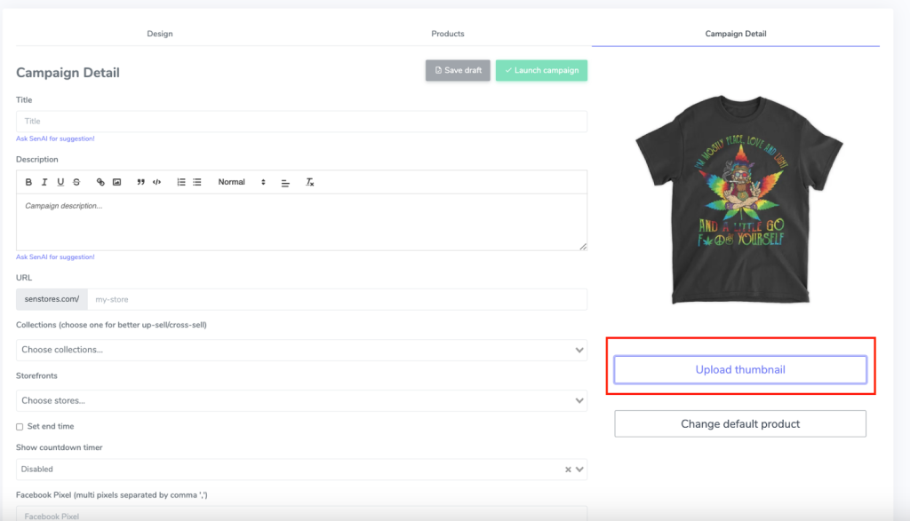Open the text alignment picker
The image size is (910, 521).
[285, 182]
